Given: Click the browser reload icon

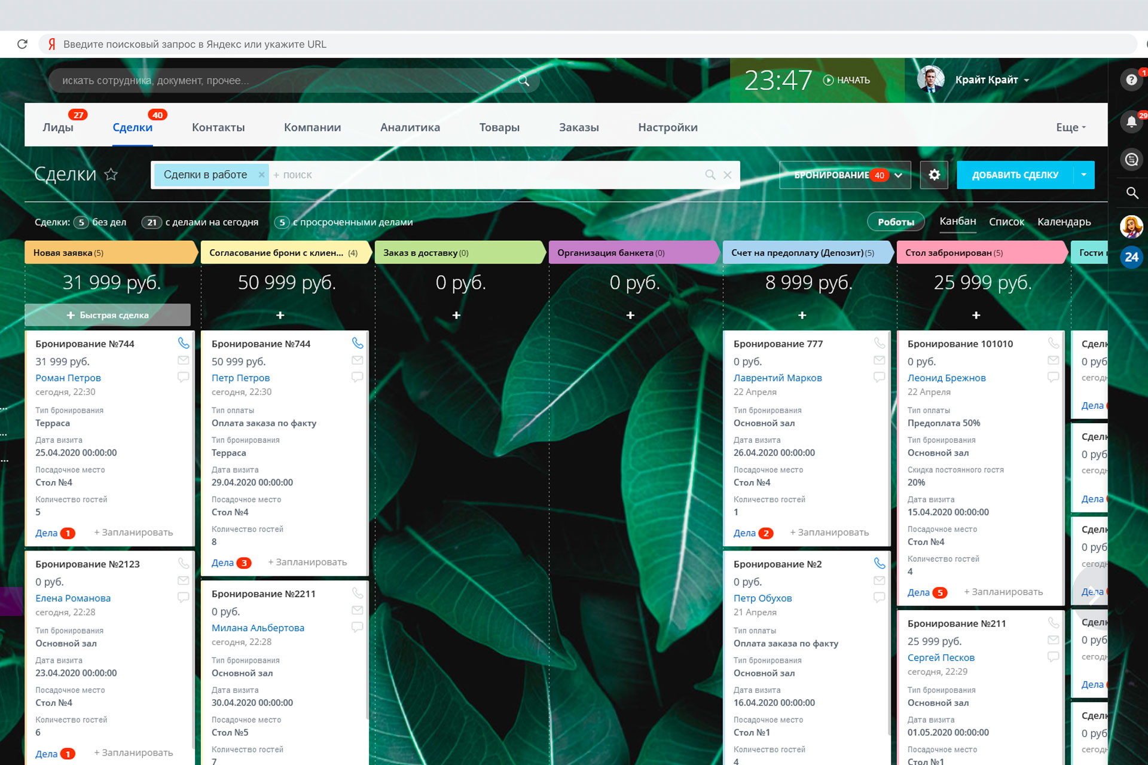Looking at the screenshot, I should [x=23, y=44].
